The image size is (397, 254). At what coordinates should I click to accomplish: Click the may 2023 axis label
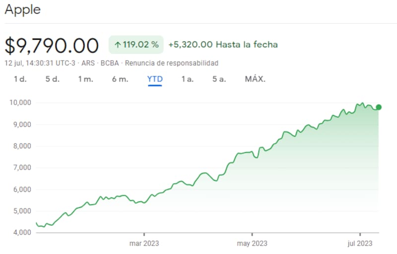click(252, 243)
